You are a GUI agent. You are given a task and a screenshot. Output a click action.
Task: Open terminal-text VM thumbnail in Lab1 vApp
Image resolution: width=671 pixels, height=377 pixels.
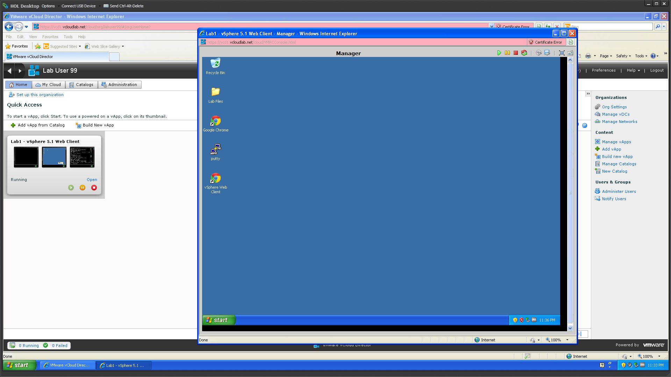click(x=82, y=157)
